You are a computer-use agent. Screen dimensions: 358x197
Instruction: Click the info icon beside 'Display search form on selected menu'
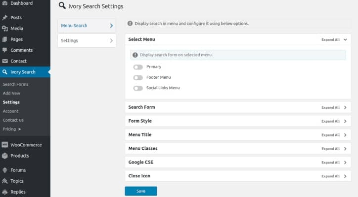click(135, 55)
